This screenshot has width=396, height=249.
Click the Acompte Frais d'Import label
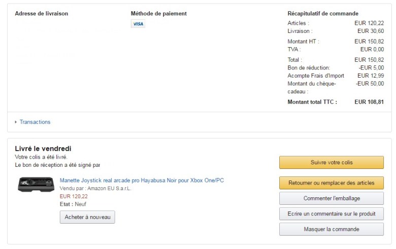pyautogui.click(x=316, y=76)
